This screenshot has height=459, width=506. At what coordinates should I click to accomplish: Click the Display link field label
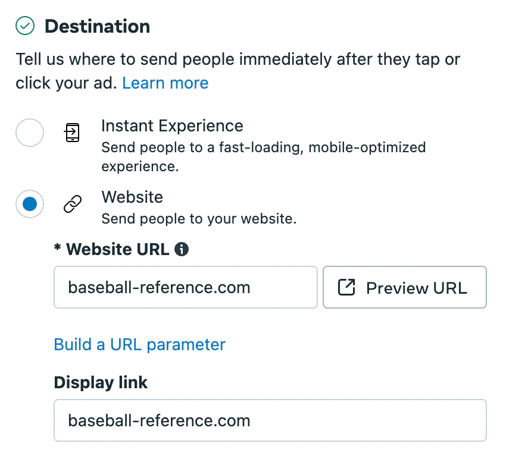point(101,382)
